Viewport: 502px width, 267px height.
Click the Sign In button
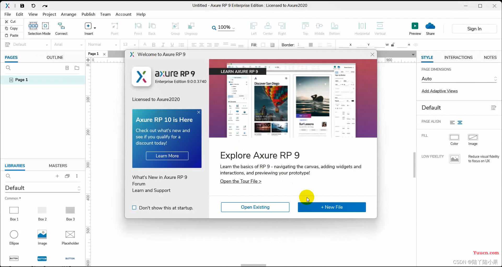474,29
